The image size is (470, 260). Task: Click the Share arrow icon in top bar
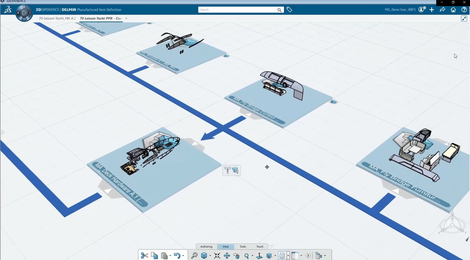442,10
